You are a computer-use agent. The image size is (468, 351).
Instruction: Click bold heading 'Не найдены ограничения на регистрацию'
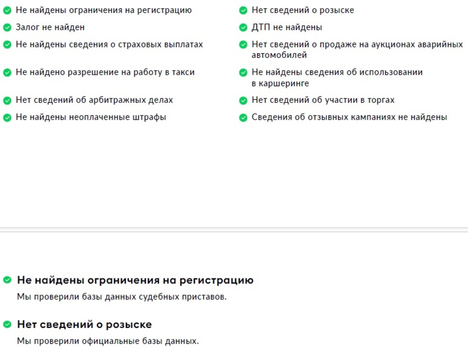point(135,280)
